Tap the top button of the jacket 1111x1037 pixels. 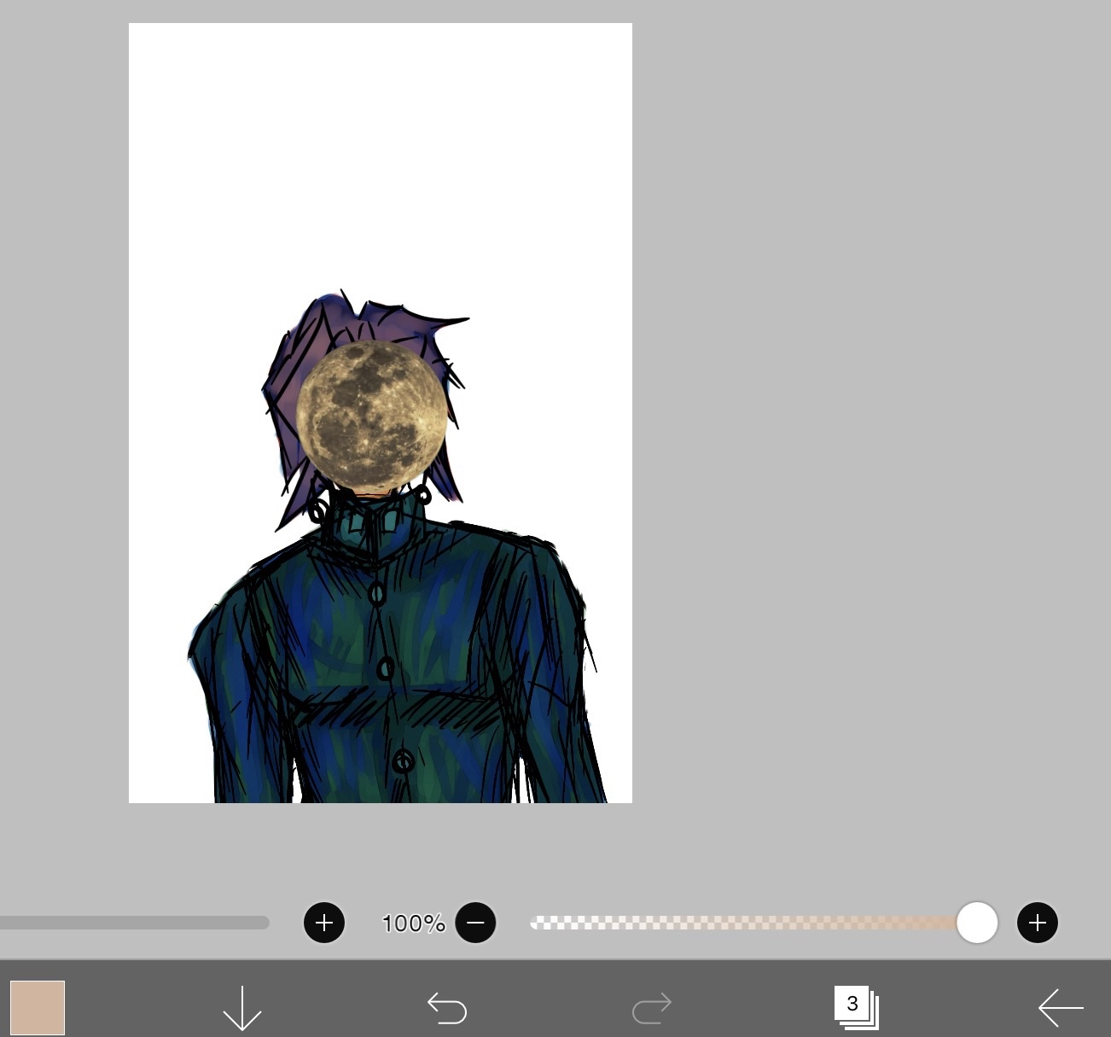pos(375,591)
